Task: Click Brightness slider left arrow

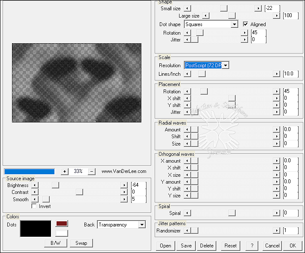Action: [35, 185]
